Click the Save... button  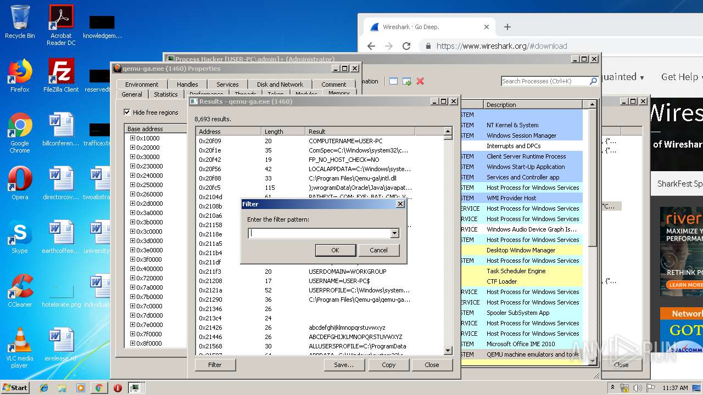click(344, 365)
